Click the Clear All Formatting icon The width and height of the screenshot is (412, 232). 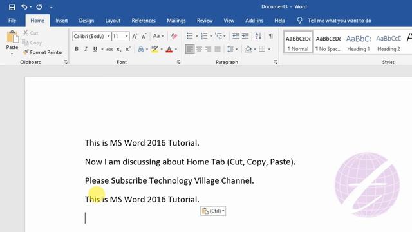coord(174,36)
